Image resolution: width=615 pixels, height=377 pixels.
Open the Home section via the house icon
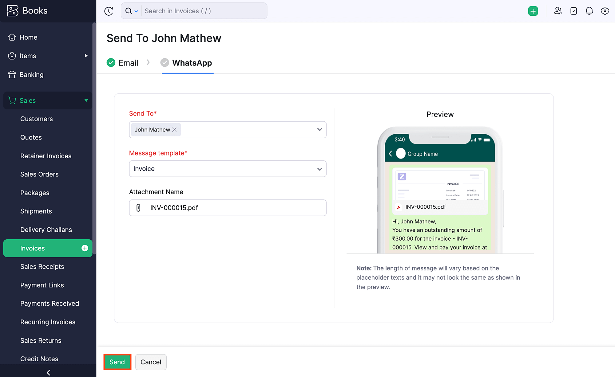click(12, 37)
